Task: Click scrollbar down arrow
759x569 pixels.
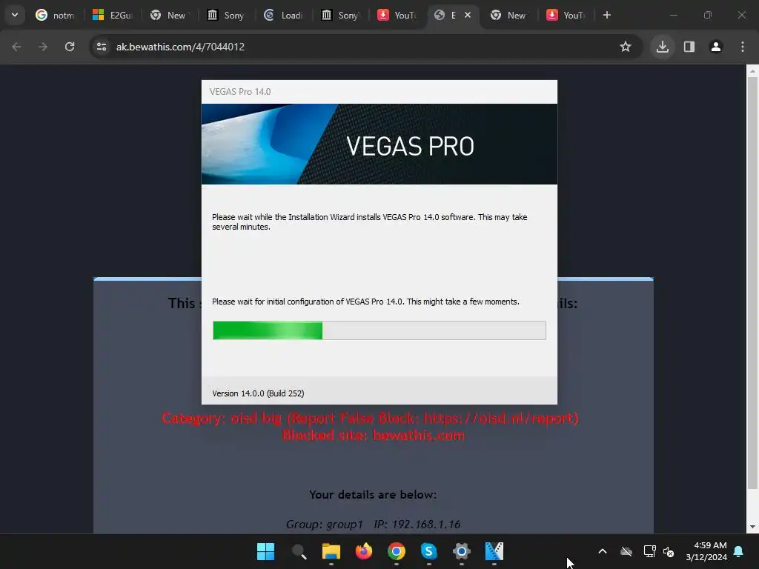Action: tap(752, 527)
